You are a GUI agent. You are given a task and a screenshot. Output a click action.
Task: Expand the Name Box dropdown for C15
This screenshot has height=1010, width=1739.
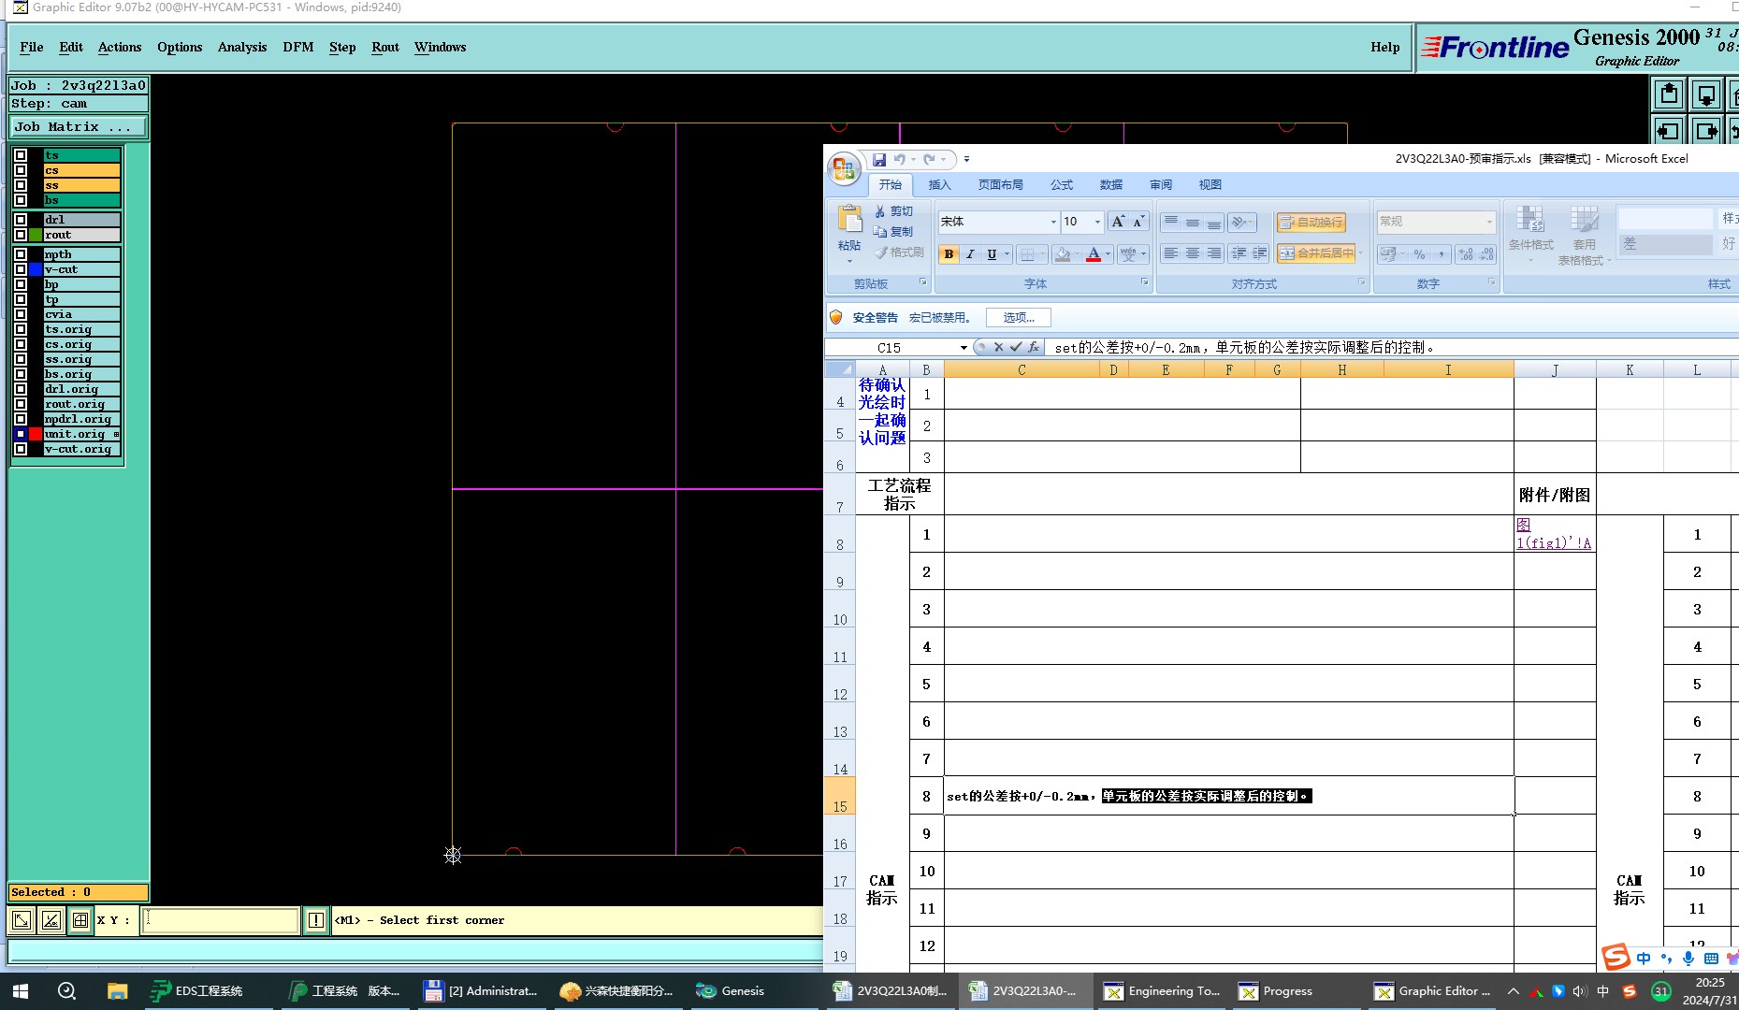pyautogui.click(x=964, y=348)
